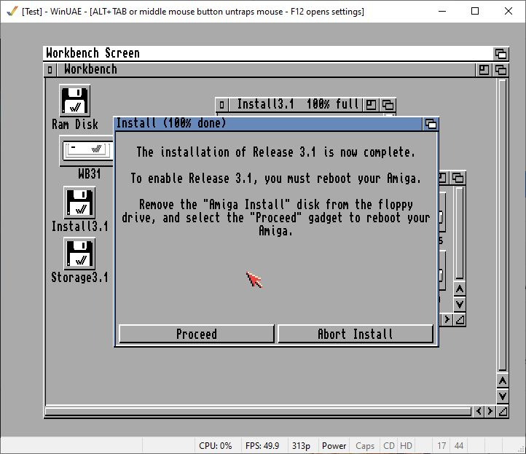Click the Install (100% done) title bar

pyautogui.click(x=268, y=124)
